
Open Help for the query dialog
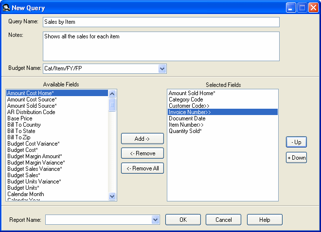[x=265, y=220]
